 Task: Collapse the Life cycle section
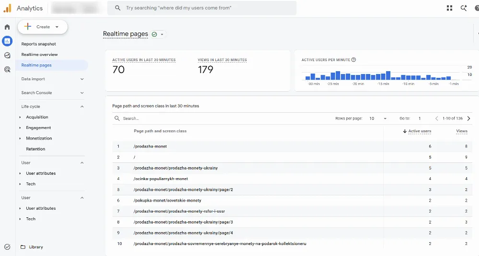tap(82, 107)
